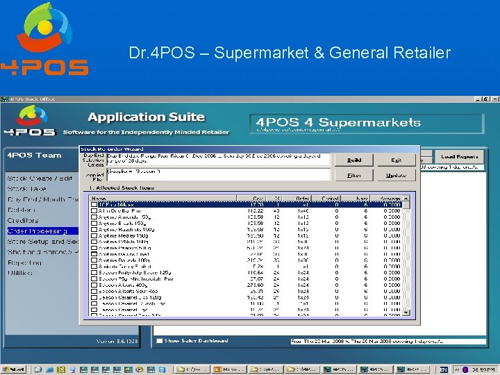Open the Windows Start button
The image size is (500, 375).
pyautogui.click(x=13, y=369)
